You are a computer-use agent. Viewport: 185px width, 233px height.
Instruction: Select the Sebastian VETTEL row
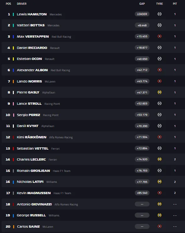pos(93,148)
